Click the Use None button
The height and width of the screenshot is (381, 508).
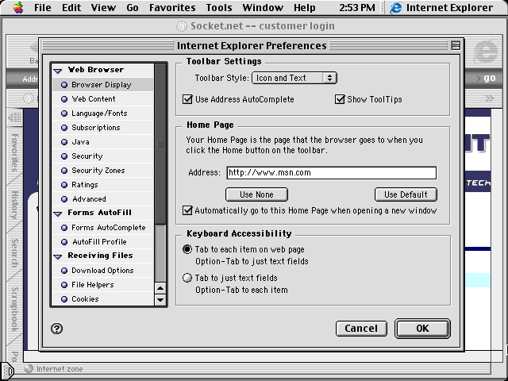[x=256, y=194]
